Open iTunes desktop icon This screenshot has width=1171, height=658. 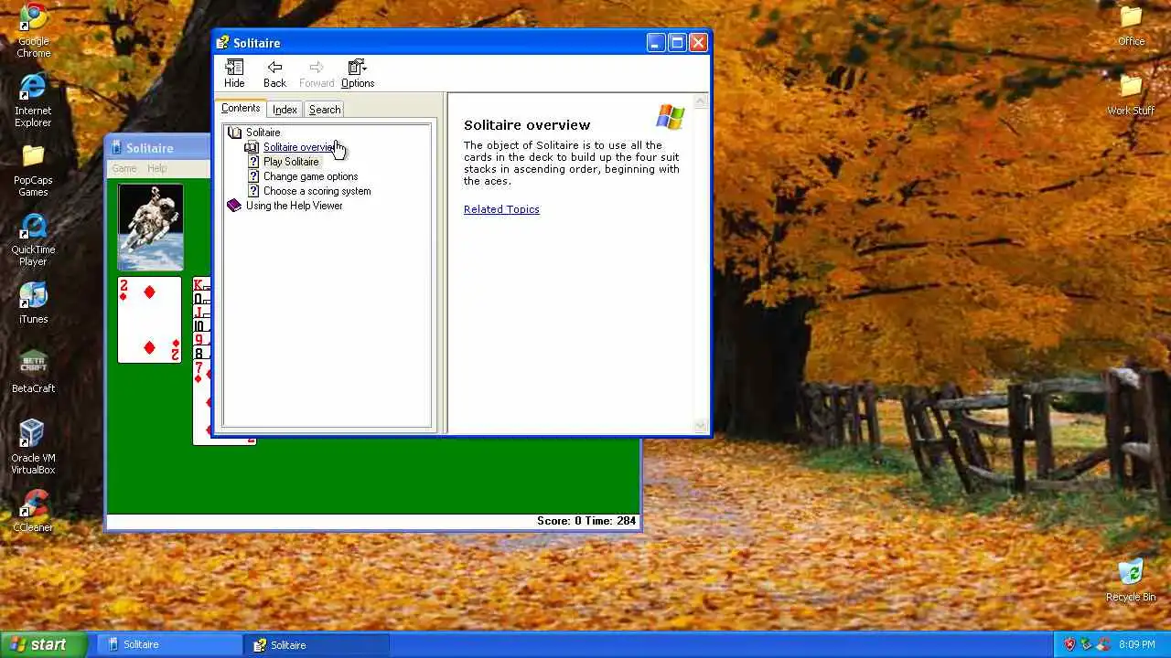point(33,303)
